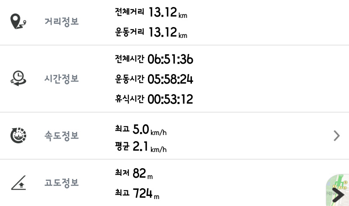Open the map thumbnail at bottom right
349x206 pixels.
tap(337, 190)
